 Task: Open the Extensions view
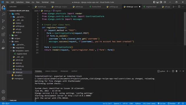[x=3, y=34]
